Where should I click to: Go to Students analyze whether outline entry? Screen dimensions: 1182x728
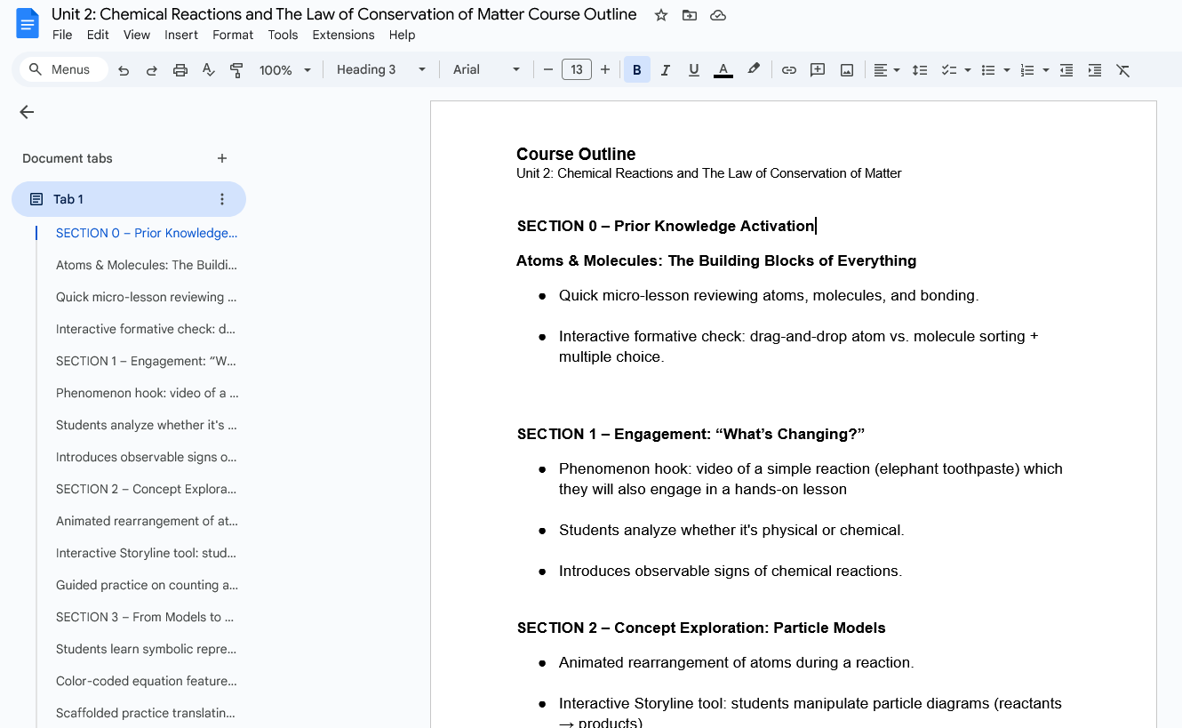[146, 425]
